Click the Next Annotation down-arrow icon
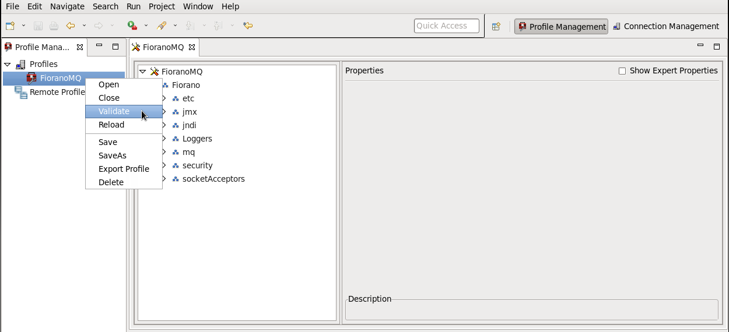 pos(190,26)
